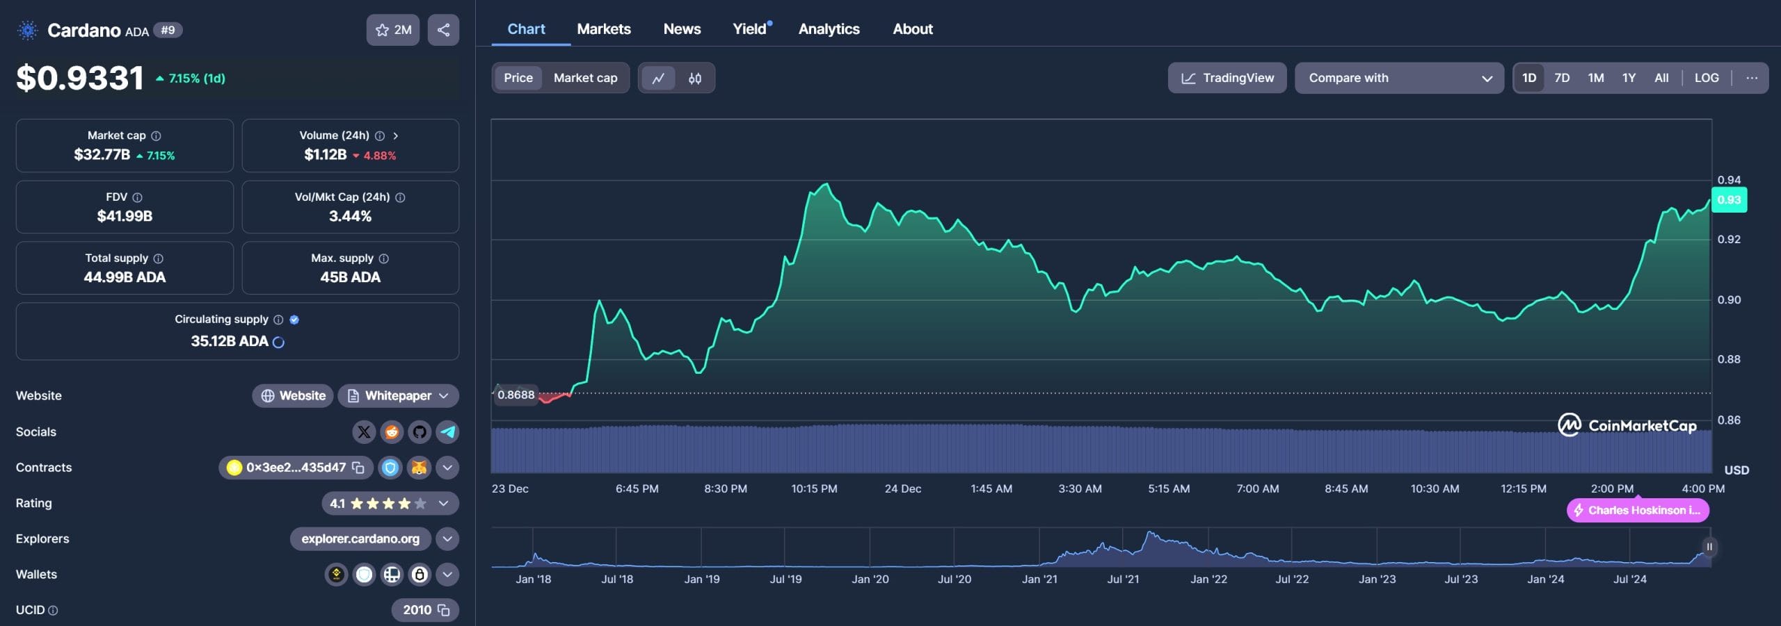Adjust the range handle on overview timeline
The height and width of the screenshot is (626, 1781).
tap(1709, 547)
